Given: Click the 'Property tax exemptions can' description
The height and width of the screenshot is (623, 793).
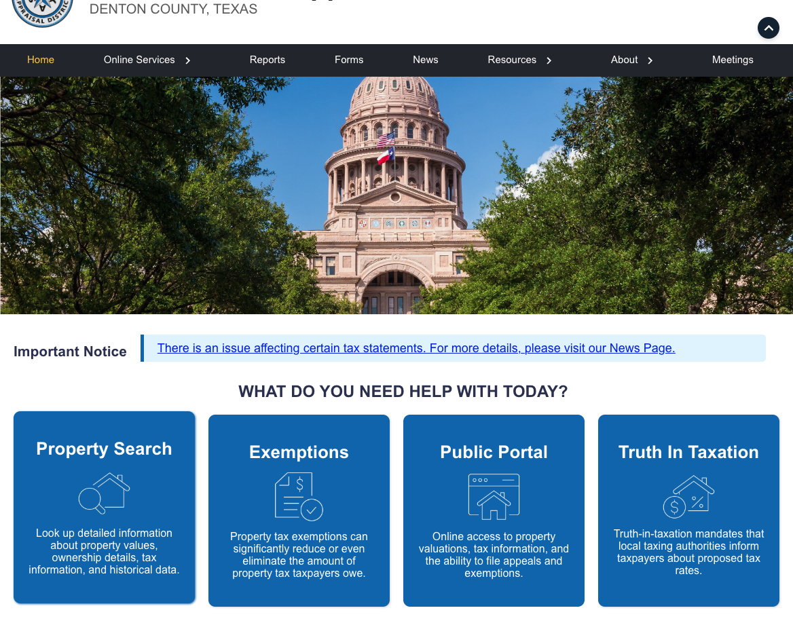Looking at the screenshot, I should [299, 554].
